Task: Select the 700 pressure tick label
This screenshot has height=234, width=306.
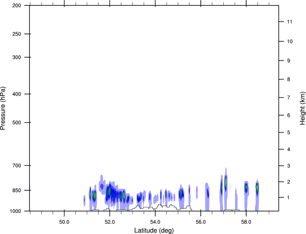Action: (x=17, y=166)
